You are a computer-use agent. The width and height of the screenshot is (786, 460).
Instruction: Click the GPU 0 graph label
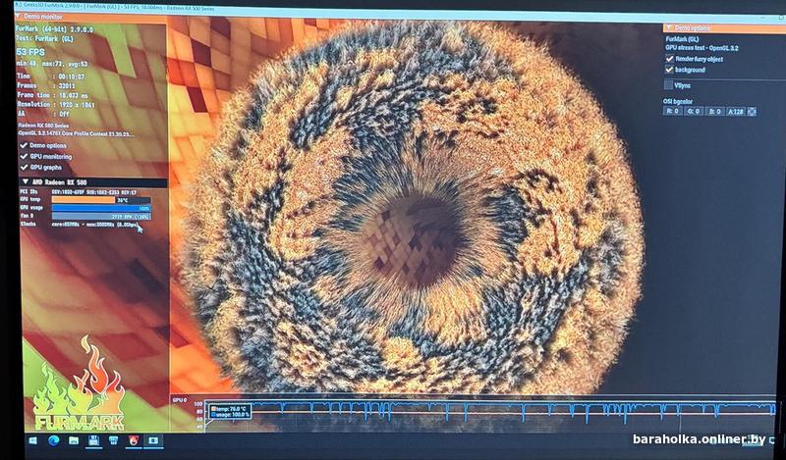click(x=180, y=400)
